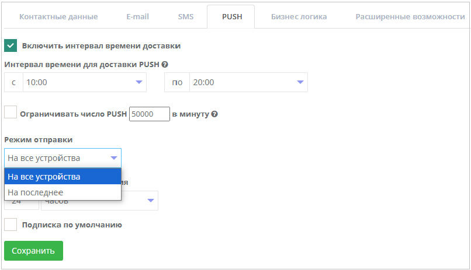Click help icon after 'в минуту'
Image resolution: width=471 pixels, height=270 pixels.
[214, 114]
